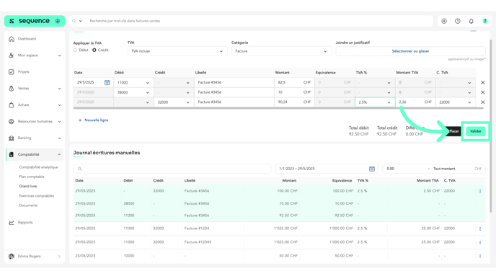Click the Montant TVA field showing 2,26

415,102
